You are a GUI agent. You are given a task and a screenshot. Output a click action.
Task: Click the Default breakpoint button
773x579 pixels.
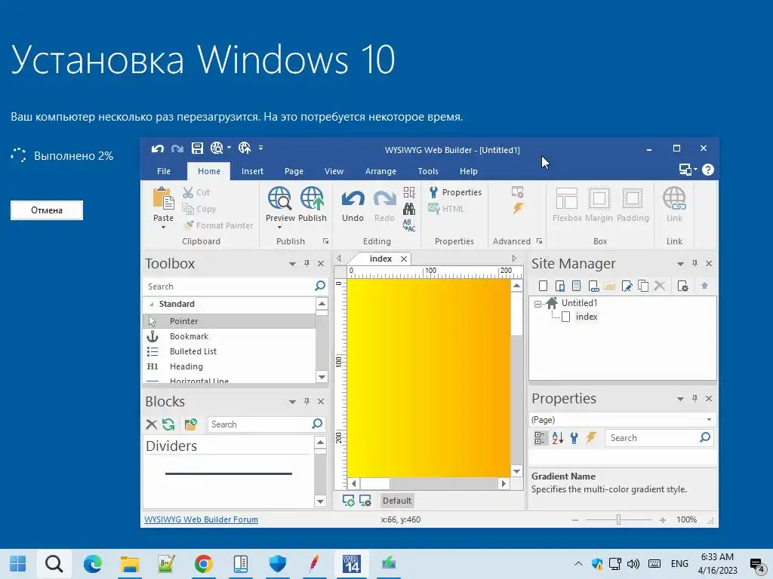pos(397,501)
